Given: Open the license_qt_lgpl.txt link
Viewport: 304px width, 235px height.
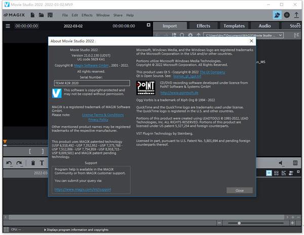Looking at the screenshot, I should point(187,76).
